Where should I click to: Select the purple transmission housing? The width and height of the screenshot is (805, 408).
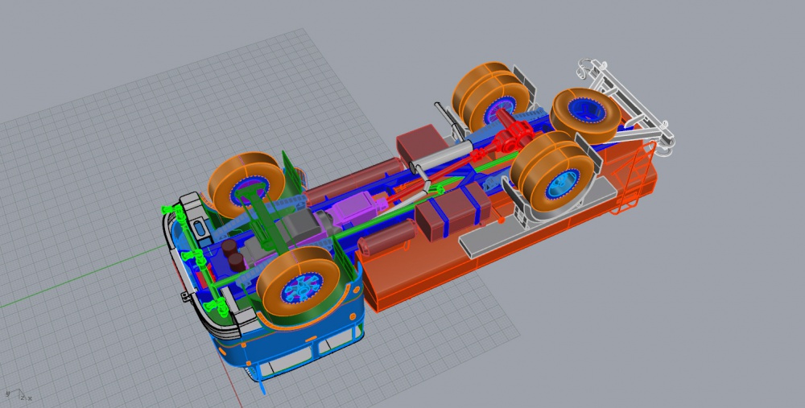(x=355, y=209)
